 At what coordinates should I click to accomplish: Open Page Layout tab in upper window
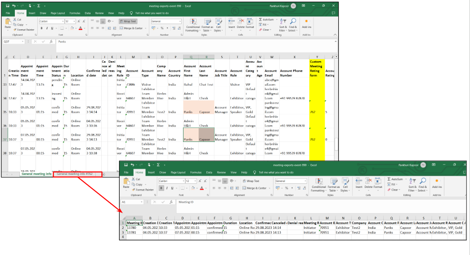(58, 13)
